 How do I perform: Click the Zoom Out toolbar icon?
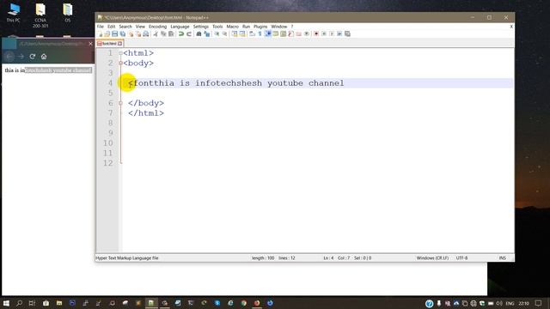click(224, 34)
